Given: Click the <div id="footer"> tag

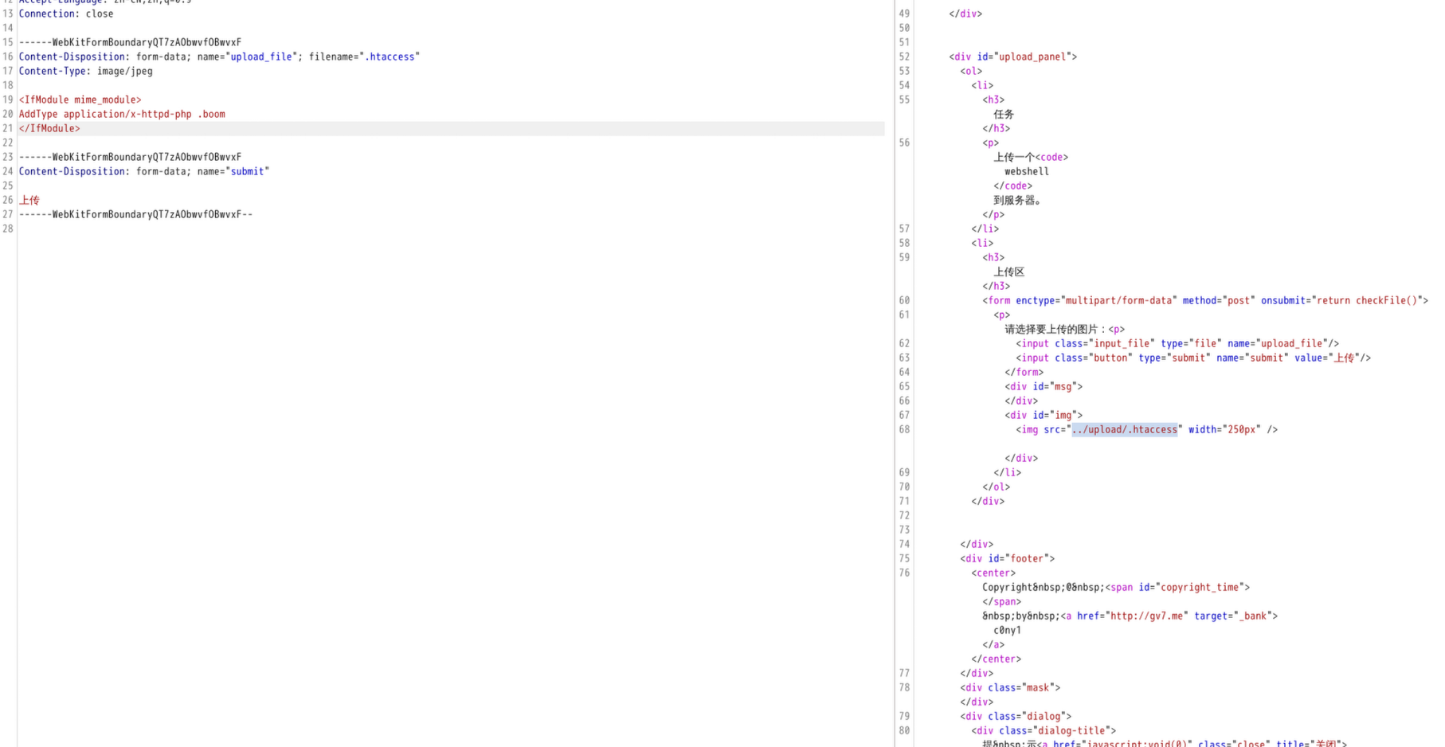Looking at the screenshot, I should click(1007, 558).
